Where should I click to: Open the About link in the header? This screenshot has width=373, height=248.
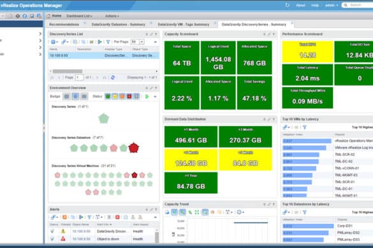point(300,5)
